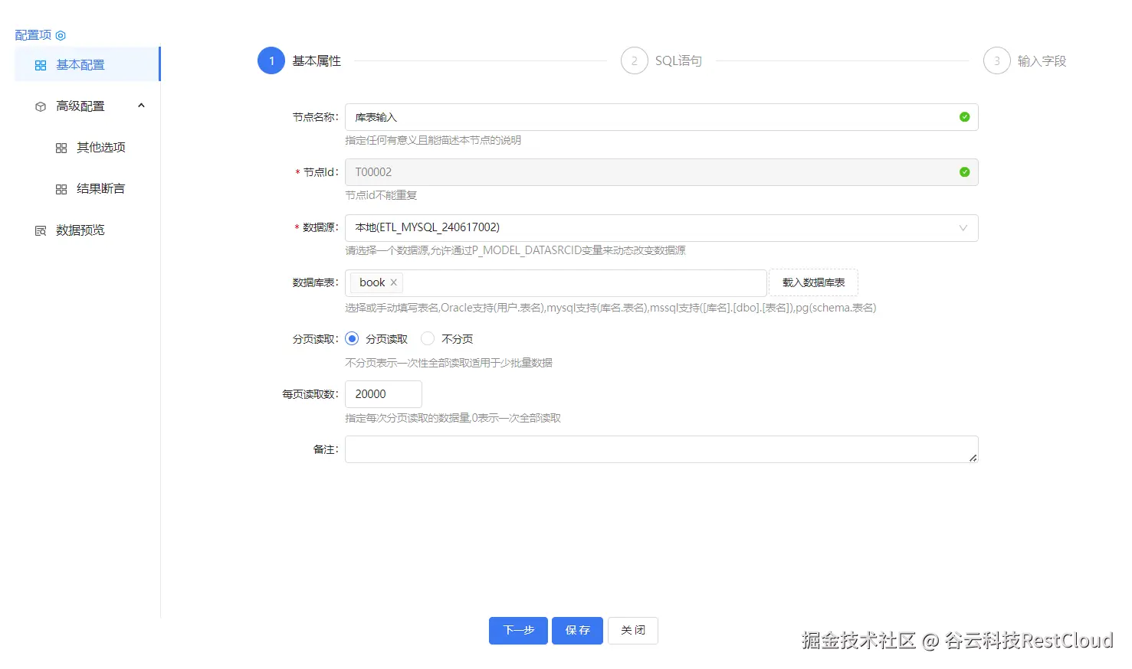Click the 高级配置 panel icon
This screenshot has height=669, width=1132.
pos(40,106)
